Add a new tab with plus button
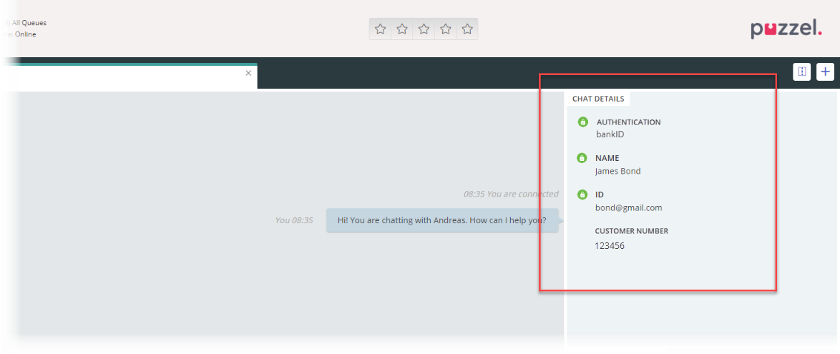 [x=826, y=72]
